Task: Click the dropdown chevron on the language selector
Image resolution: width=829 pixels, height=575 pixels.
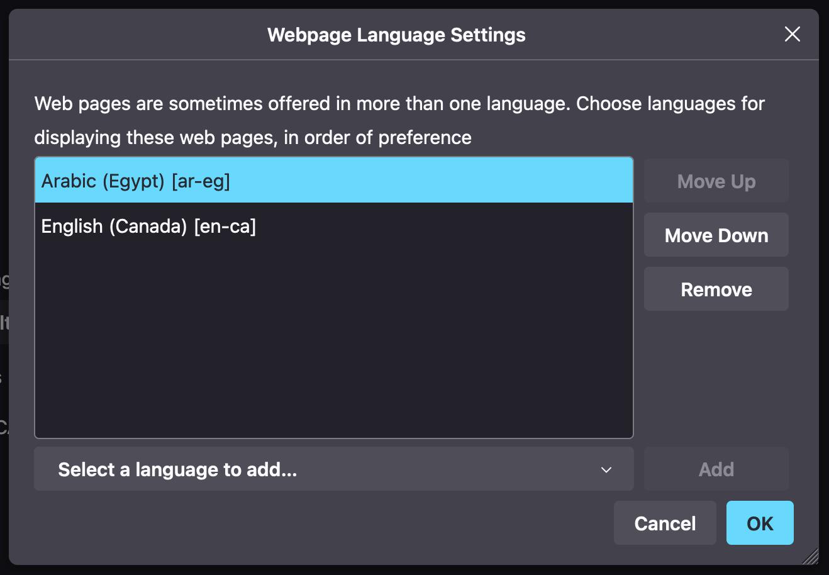Action: point(606,469)
